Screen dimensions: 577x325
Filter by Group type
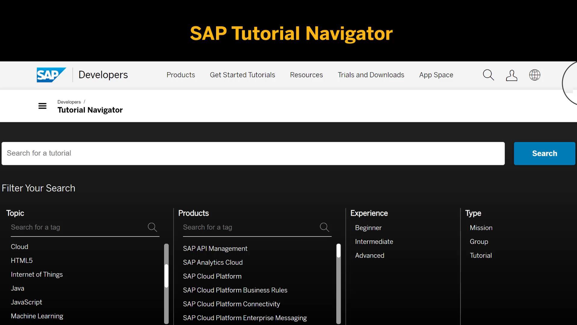pyautogui.click(x=479, y=242)
